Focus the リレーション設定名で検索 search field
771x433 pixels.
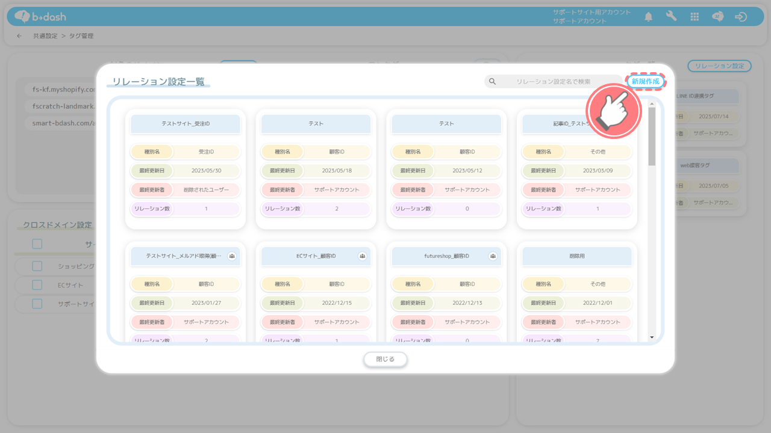click(x=553, y=81)
